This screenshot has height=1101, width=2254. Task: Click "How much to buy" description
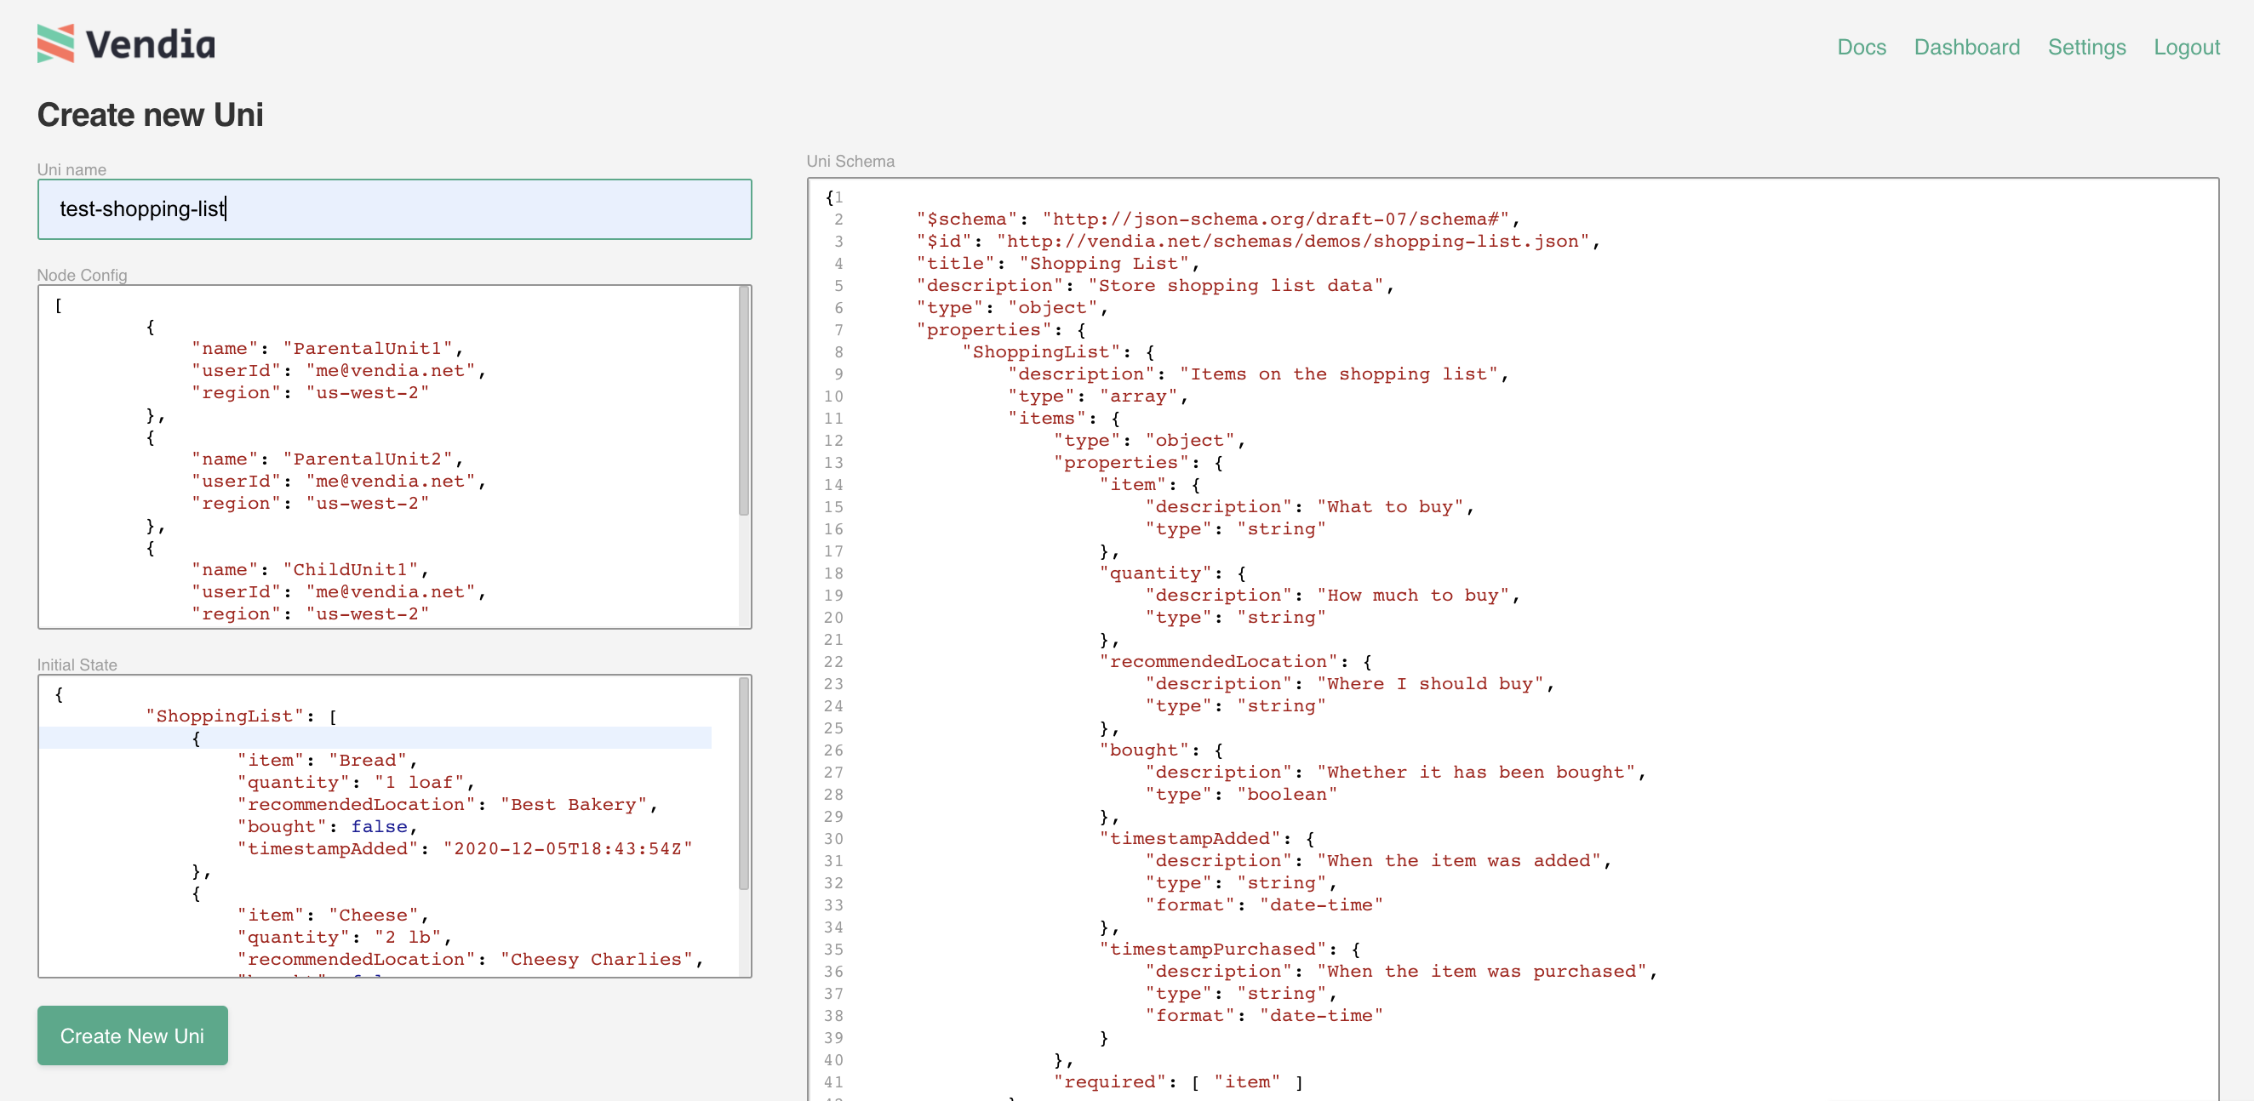pyautogui.click(x=1412, y=596)
